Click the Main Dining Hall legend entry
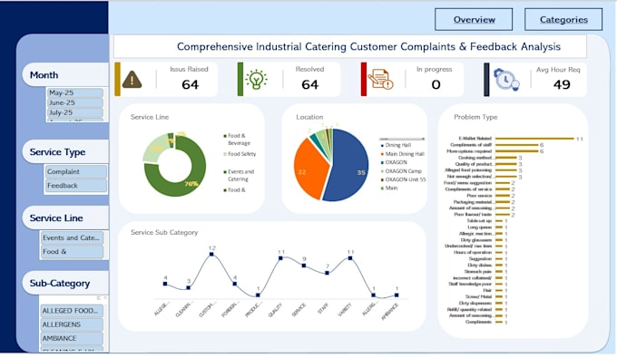 click(402, 154)
